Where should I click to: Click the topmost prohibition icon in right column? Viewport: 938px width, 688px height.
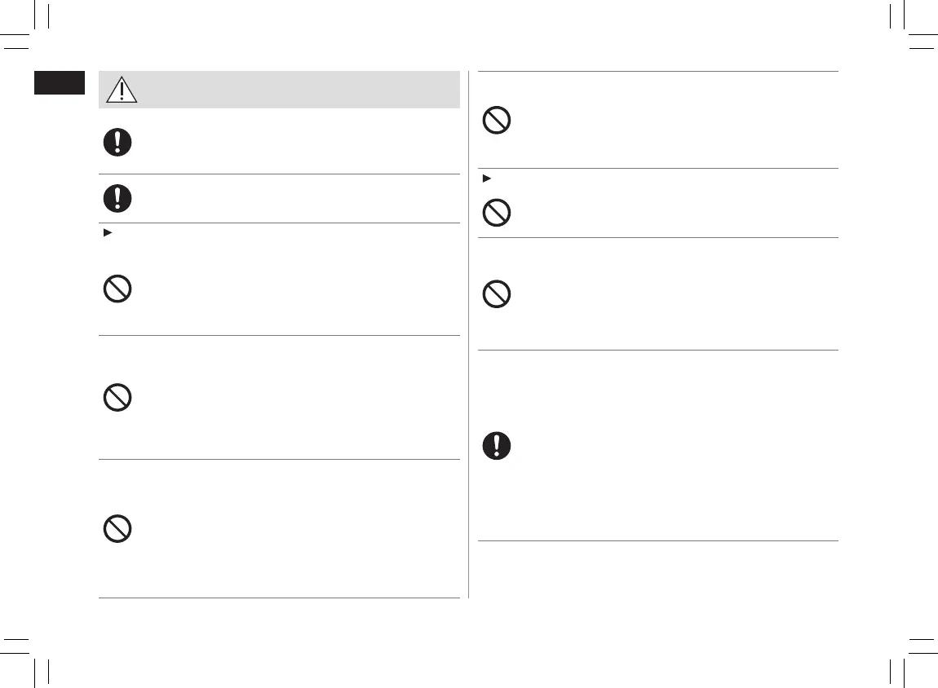coord(497,121)
